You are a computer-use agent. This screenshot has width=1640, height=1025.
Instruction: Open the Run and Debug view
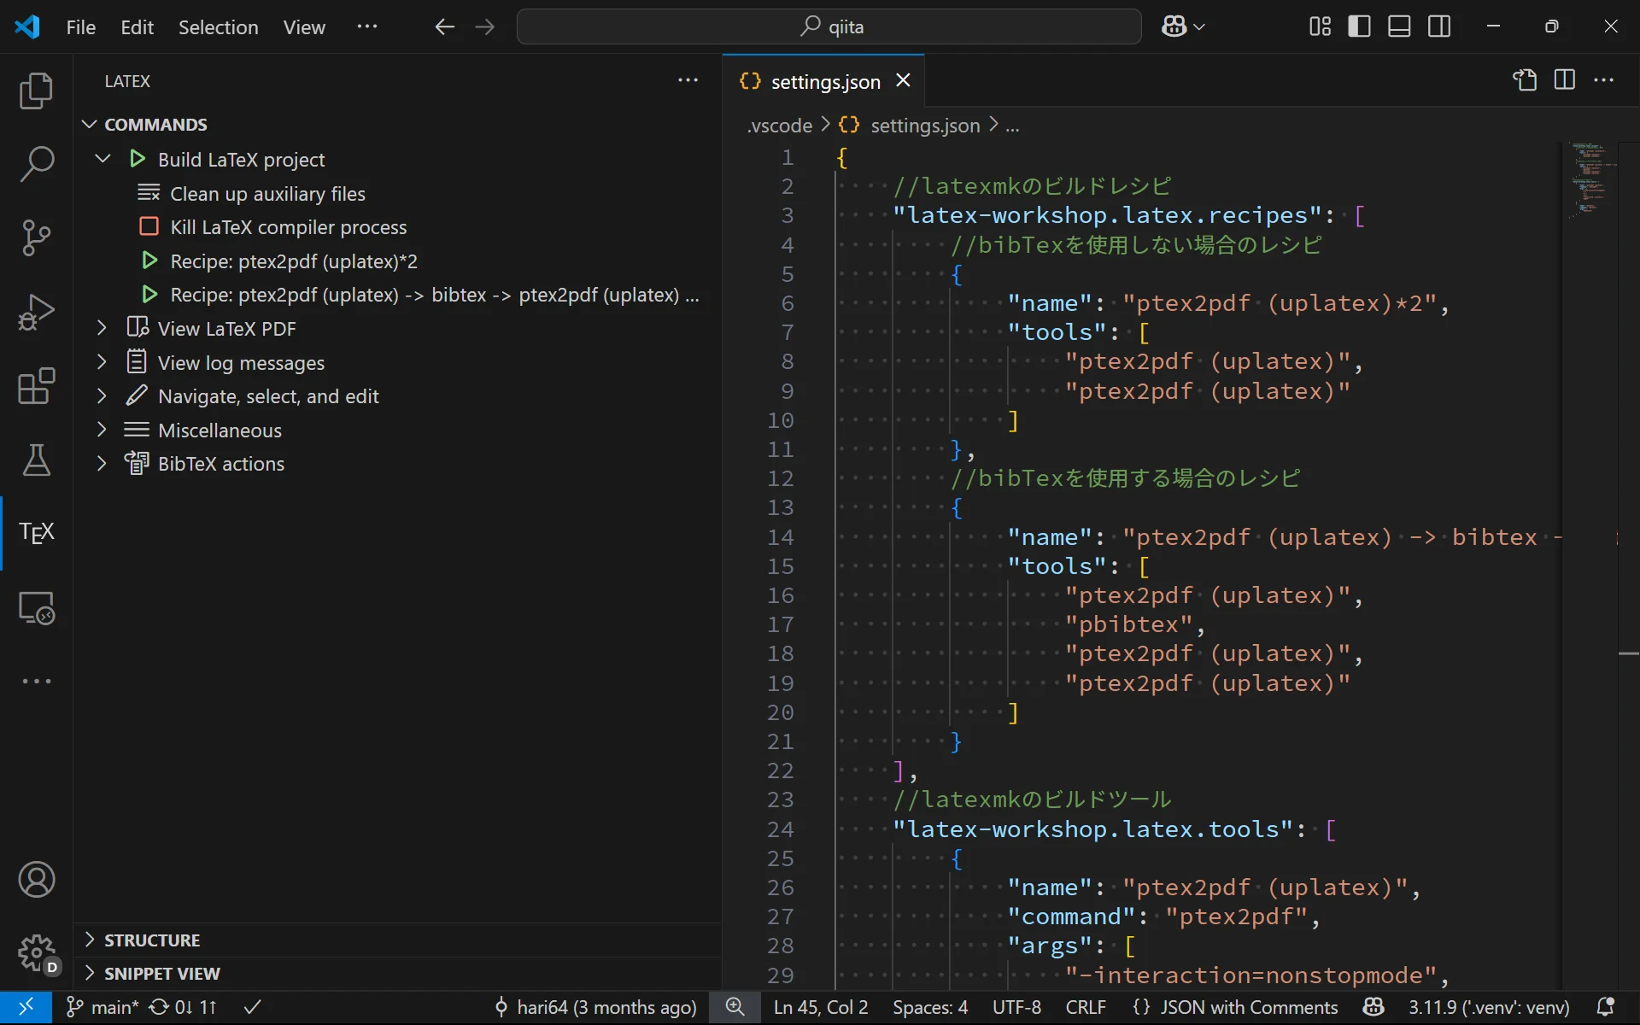[x=36, y=312]
